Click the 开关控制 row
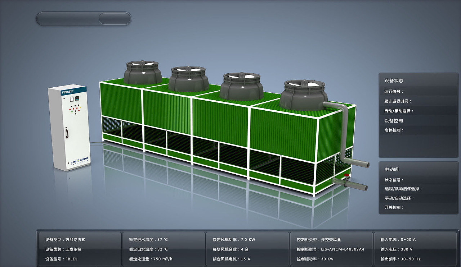 click(418, 207)
